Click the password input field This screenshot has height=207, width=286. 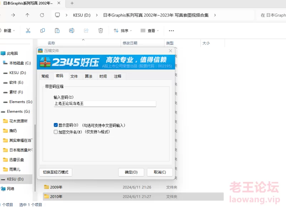coord(105,104)
